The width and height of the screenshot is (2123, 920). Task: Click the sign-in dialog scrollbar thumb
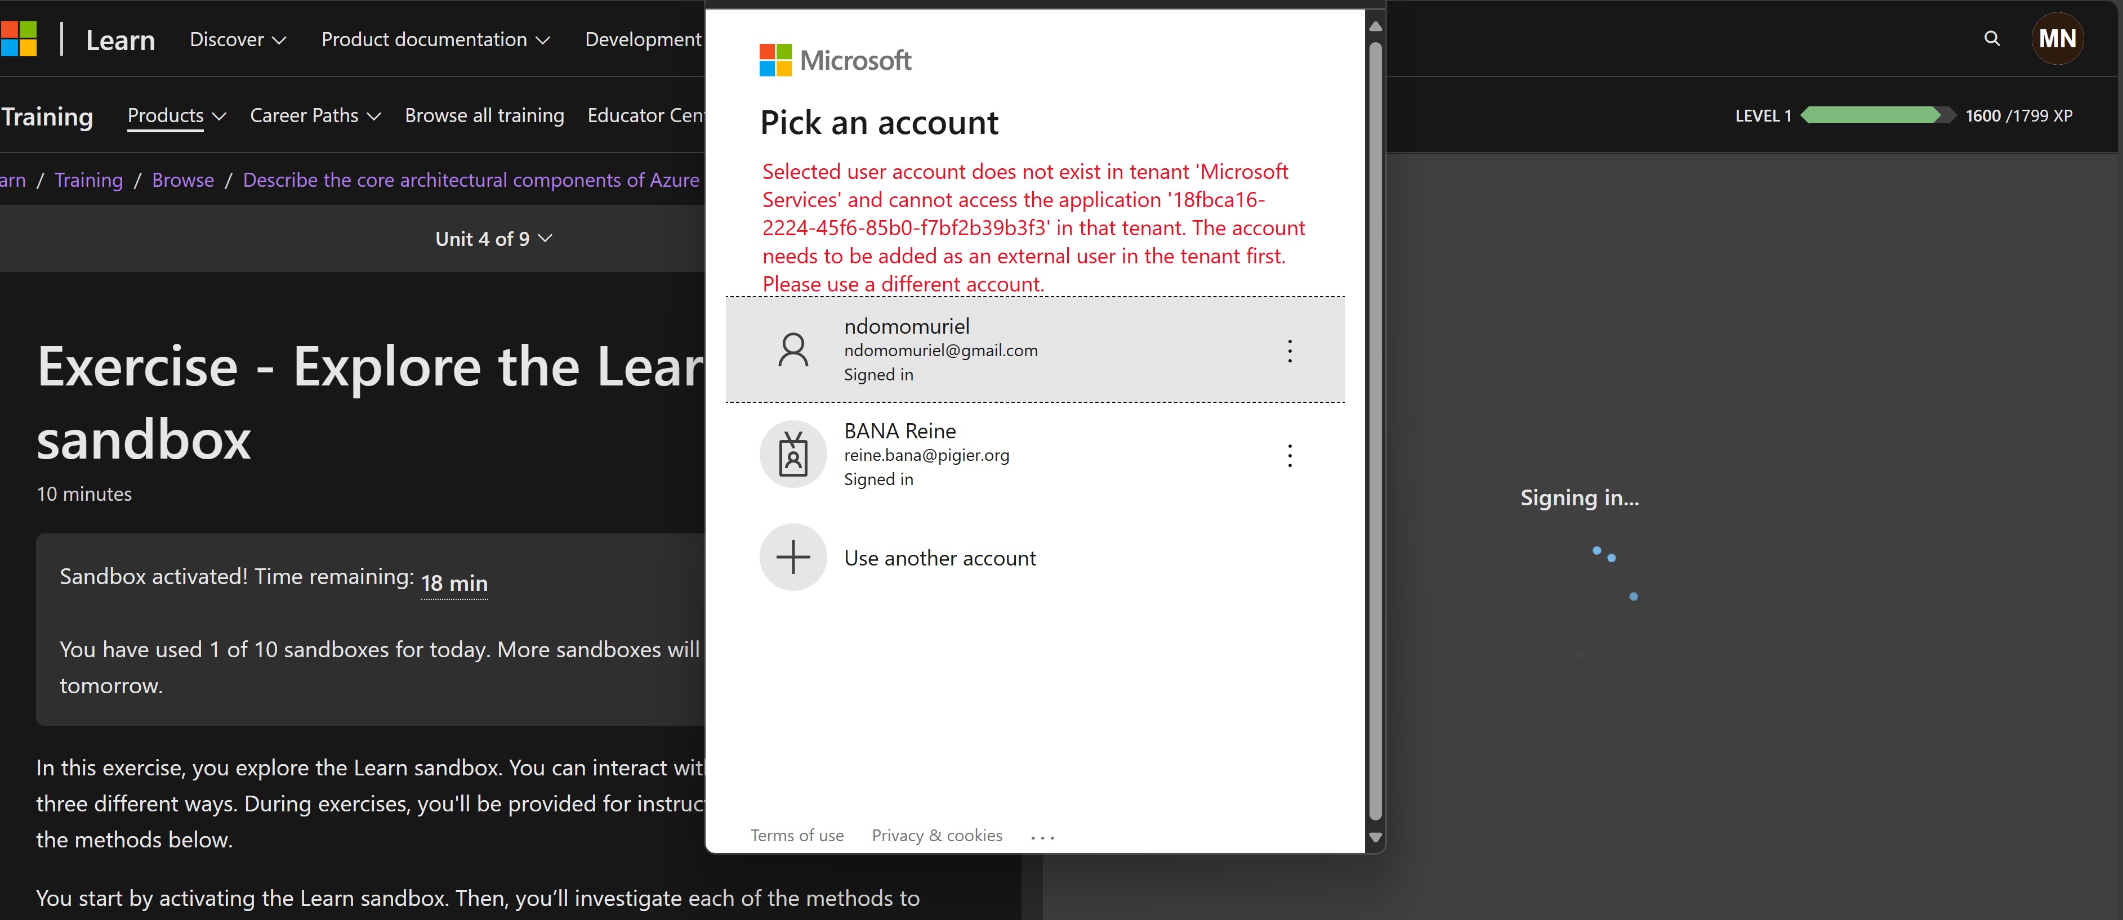1375,431
